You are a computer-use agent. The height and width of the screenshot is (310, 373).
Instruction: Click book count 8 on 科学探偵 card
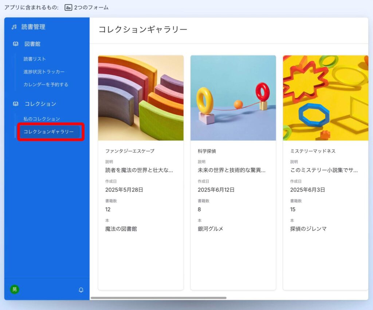[x=199, y=209]
